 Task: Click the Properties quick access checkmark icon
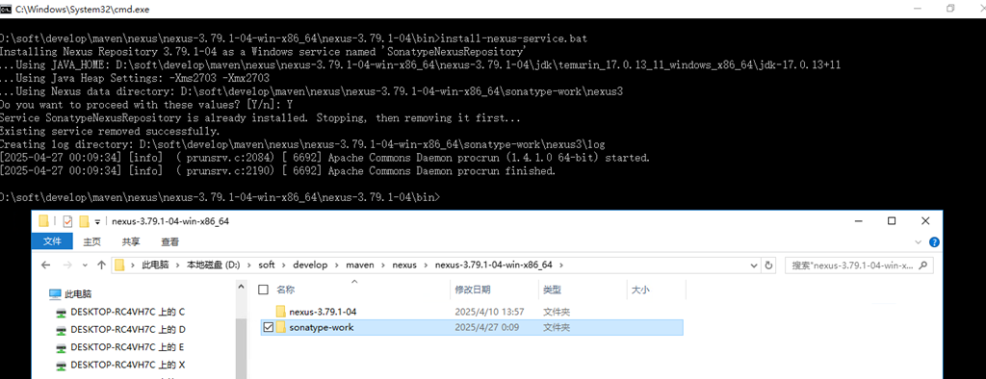click(x=67, y=221)
